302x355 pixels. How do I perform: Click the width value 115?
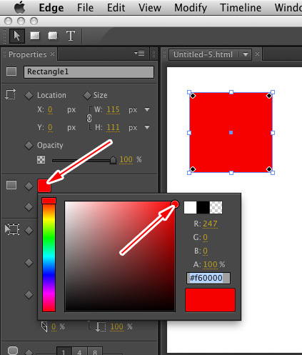click(x=113, y=109)
